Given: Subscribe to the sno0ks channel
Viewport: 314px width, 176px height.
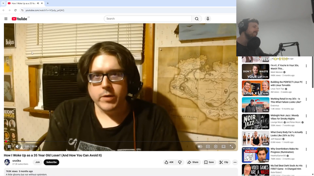Looking at the screenshot, I should point(51,162).
